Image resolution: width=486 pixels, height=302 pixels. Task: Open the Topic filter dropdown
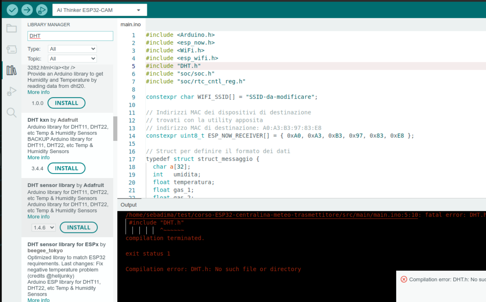point(72,58)
